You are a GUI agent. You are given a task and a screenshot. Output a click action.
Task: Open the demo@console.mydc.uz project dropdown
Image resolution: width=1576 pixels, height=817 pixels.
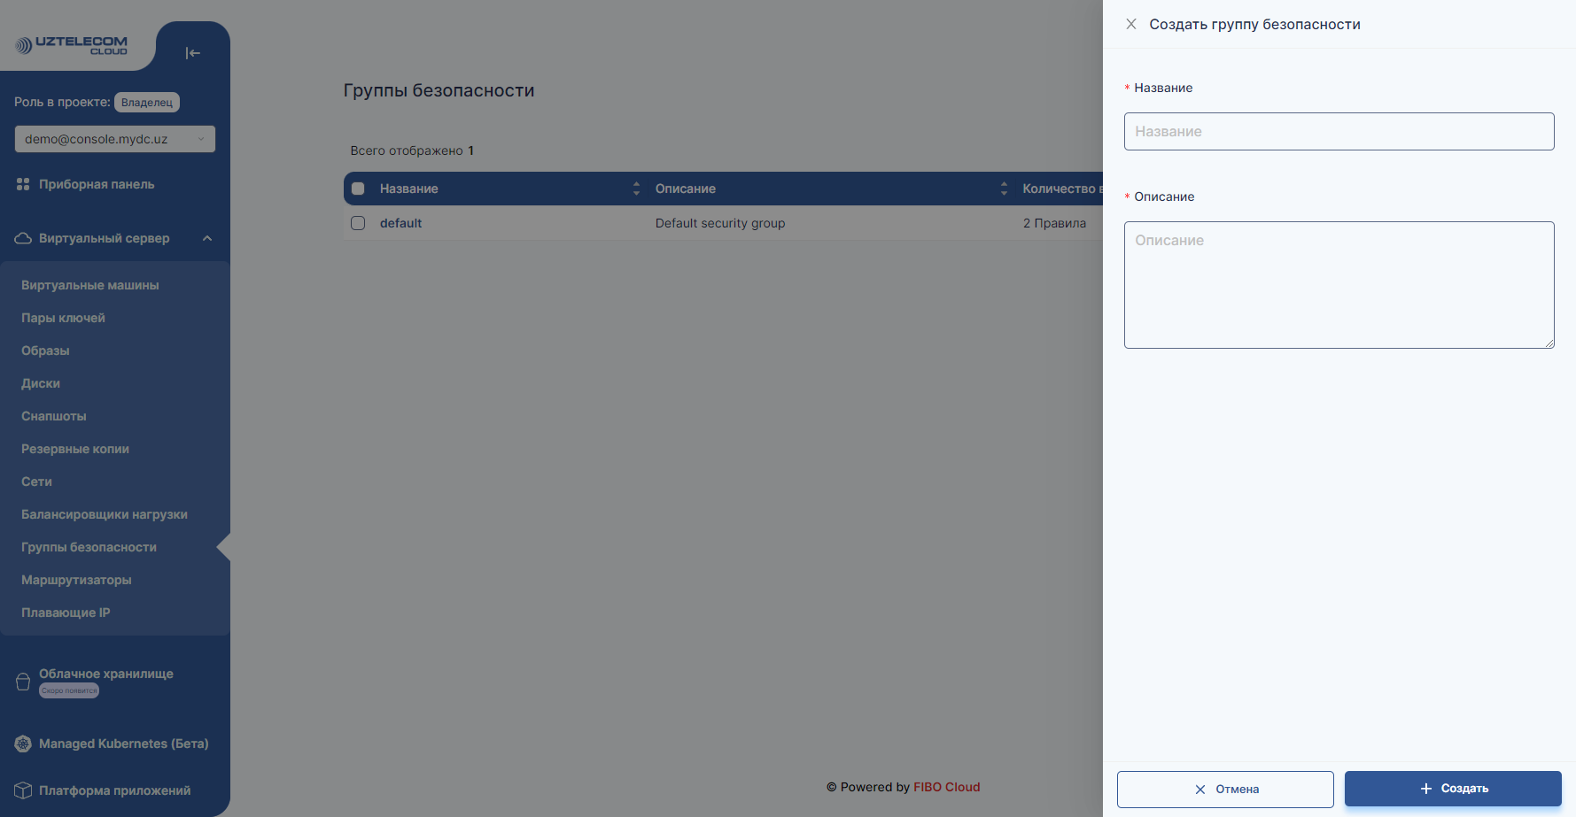(x=114, y=139)
